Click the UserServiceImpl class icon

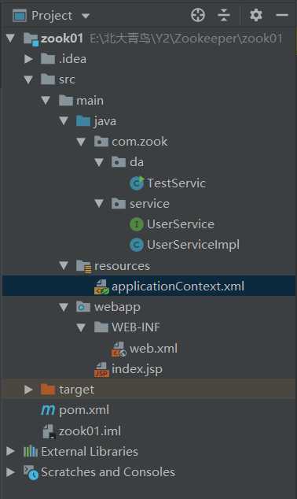pyautogui.click(x=137, y=245)
